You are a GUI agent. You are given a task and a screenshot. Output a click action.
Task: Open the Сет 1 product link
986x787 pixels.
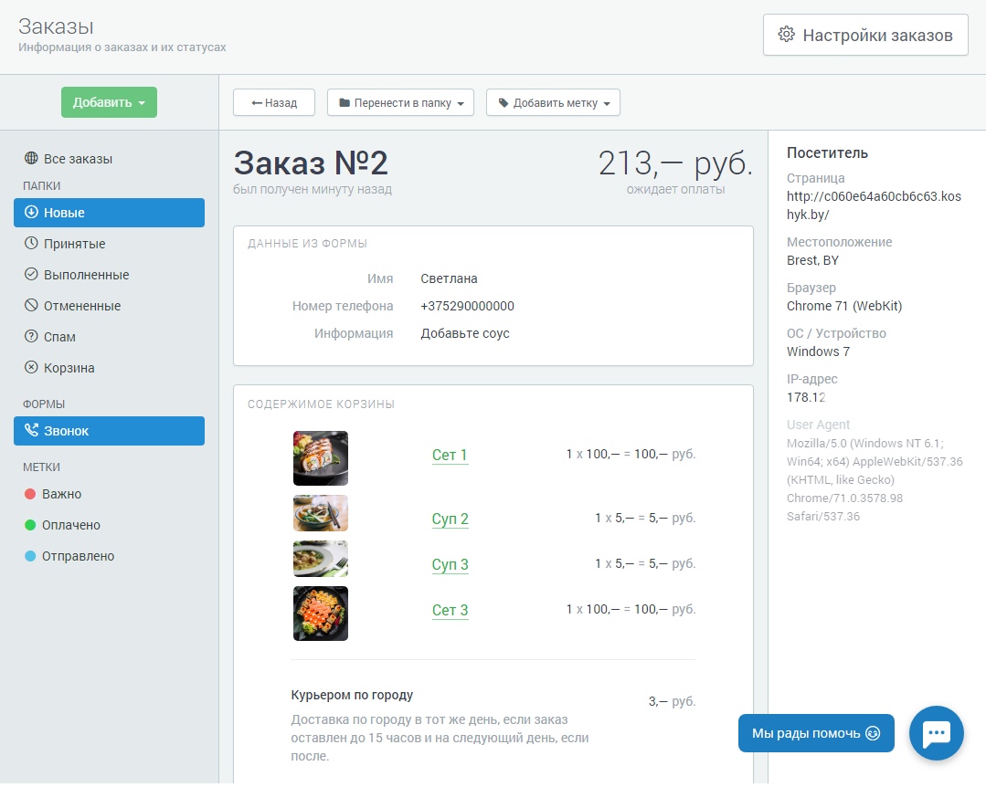click(450, 455)
